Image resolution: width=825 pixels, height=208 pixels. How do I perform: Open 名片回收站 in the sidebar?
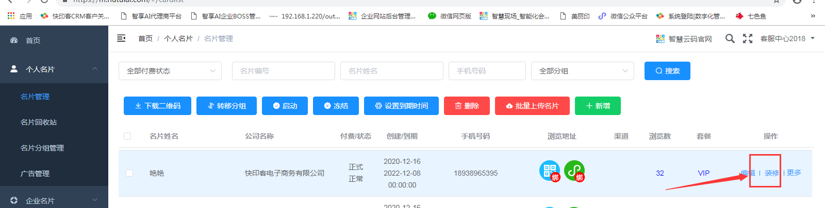pyautogui.click(x=39, y=122)
